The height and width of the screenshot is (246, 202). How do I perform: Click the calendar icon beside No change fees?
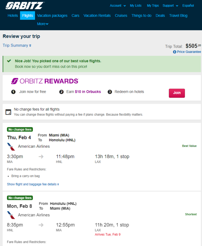coord(8,112)
